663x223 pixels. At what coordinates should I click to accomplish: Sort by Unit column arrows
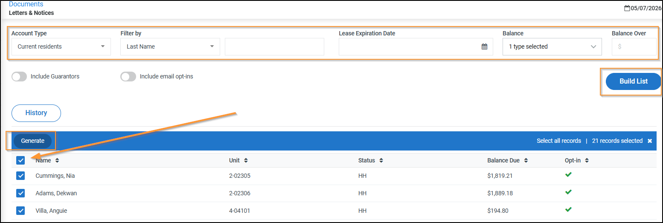[x=246, y=161]
